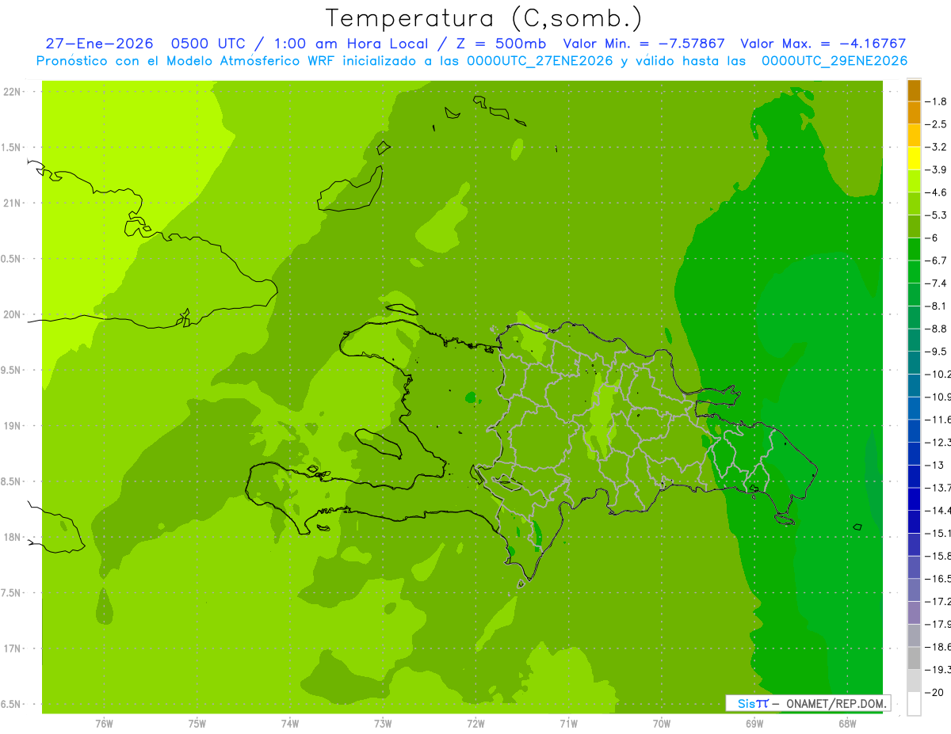Pick the gray swatch between -18.6 and -19.3
Viewport: 951px width, 734px height.
(x=914, y=659)
